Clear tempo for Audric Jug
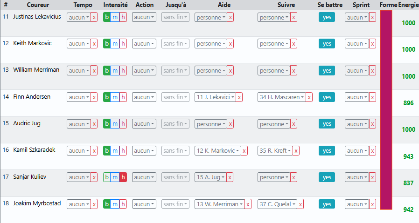 pos(94,124)
